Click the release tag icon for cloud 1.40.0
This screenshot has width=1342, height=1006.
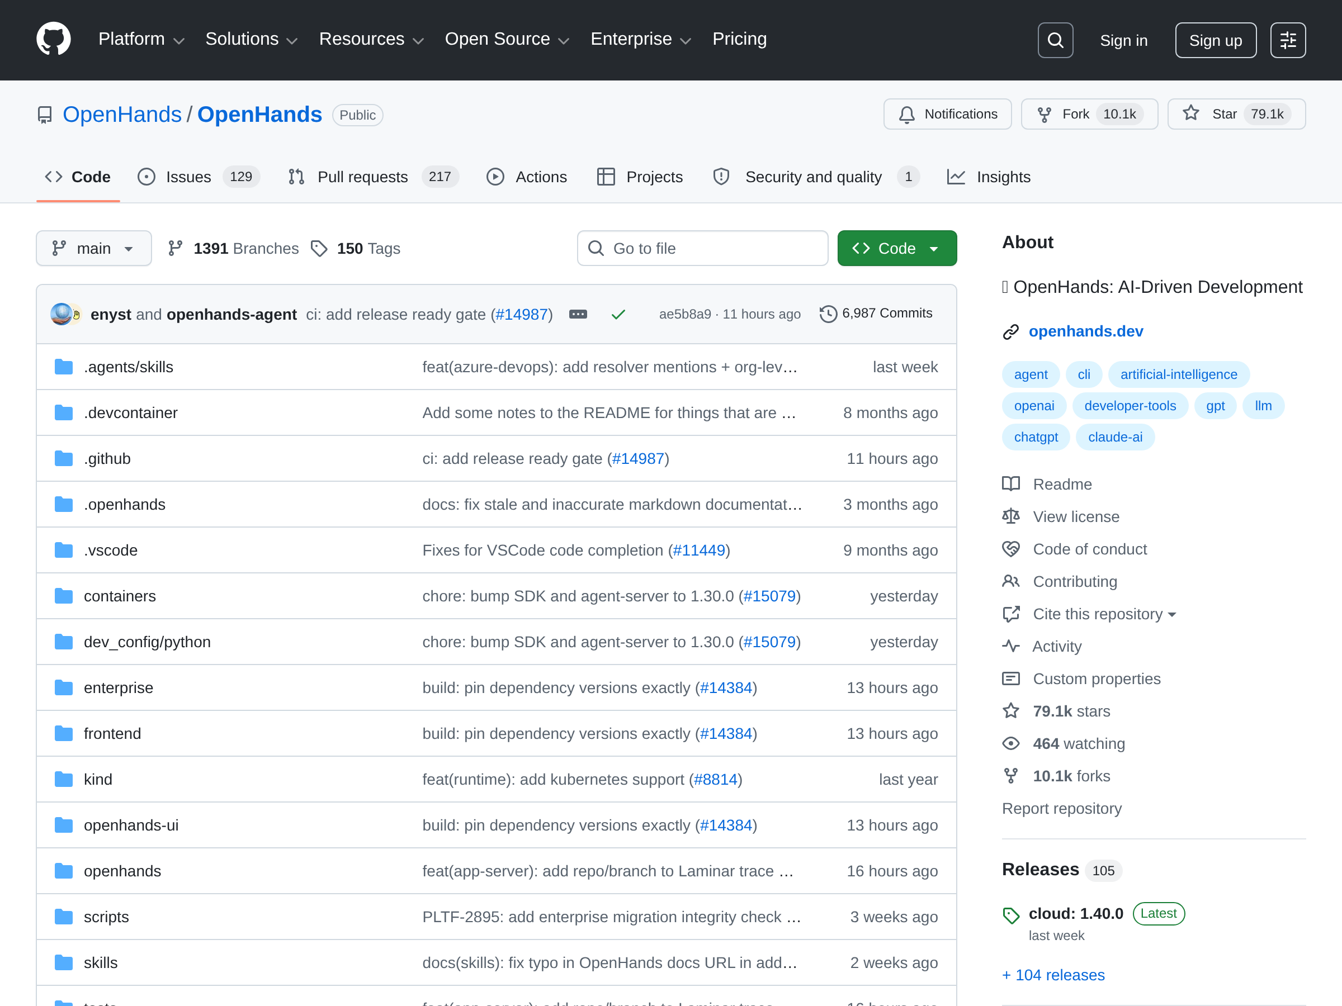[1011, 915]
